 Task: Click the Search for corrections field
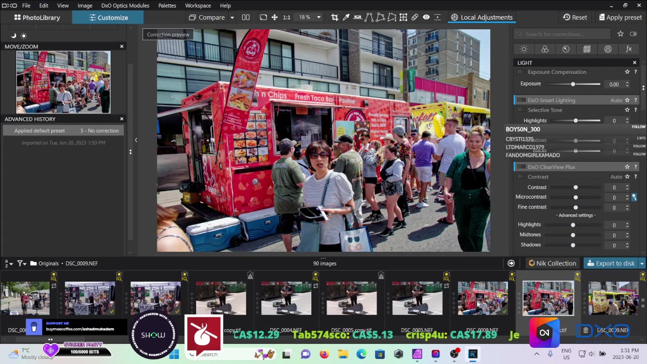562,34
